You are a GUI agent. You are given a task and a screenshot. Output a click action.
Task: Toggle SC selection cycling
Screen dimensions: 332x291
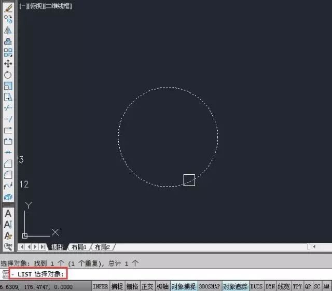click(x=317, y=286)
